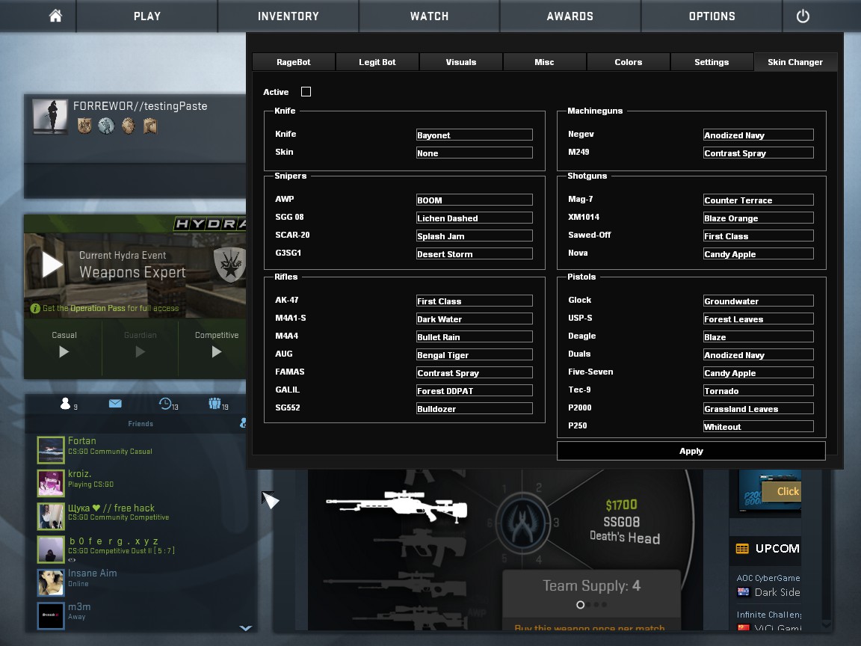The height and width of the screenshot is (646, 861).
Task: Open AWP skin BOOM dropdown
Action: tap(475, 200)
